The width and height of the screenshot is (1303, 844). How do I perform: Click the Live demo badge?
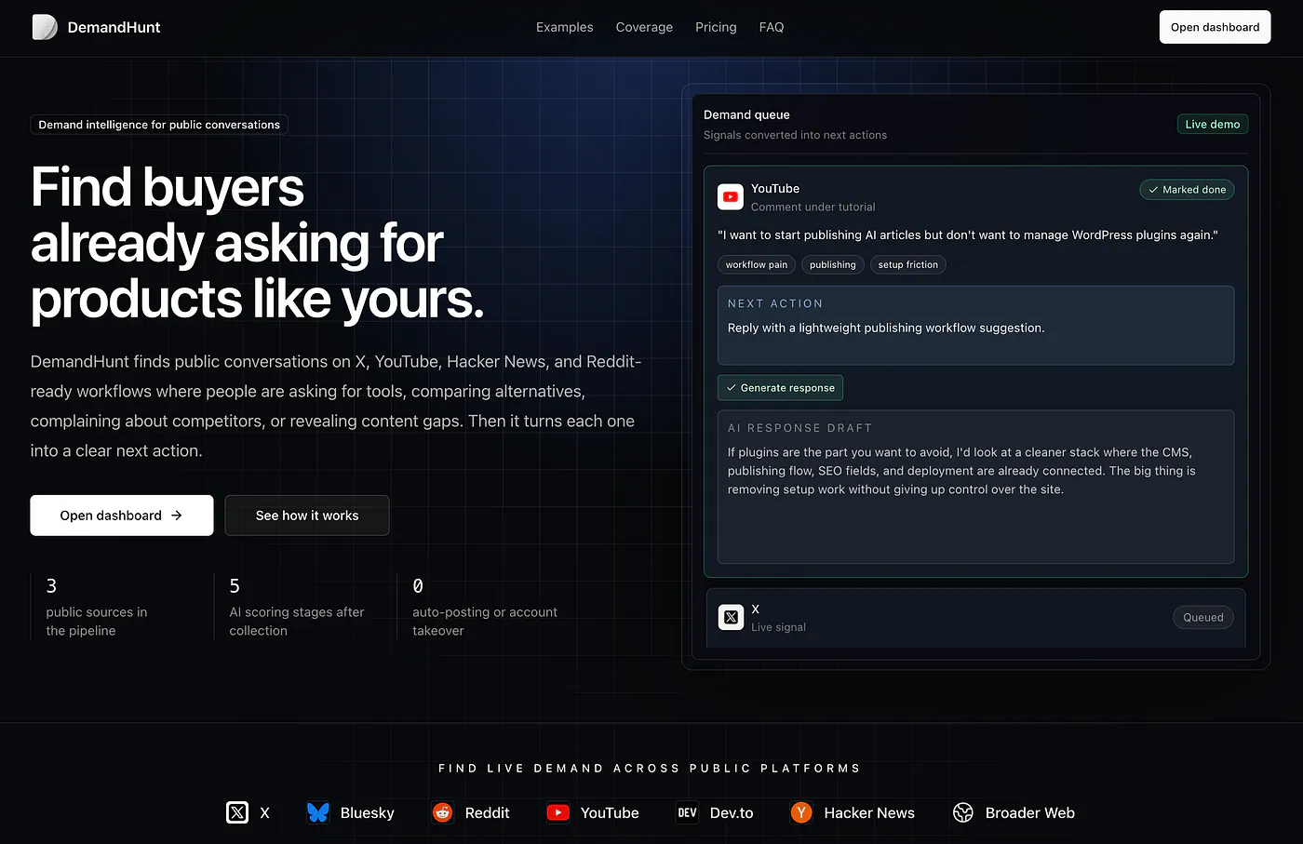tap(1213, 124)
